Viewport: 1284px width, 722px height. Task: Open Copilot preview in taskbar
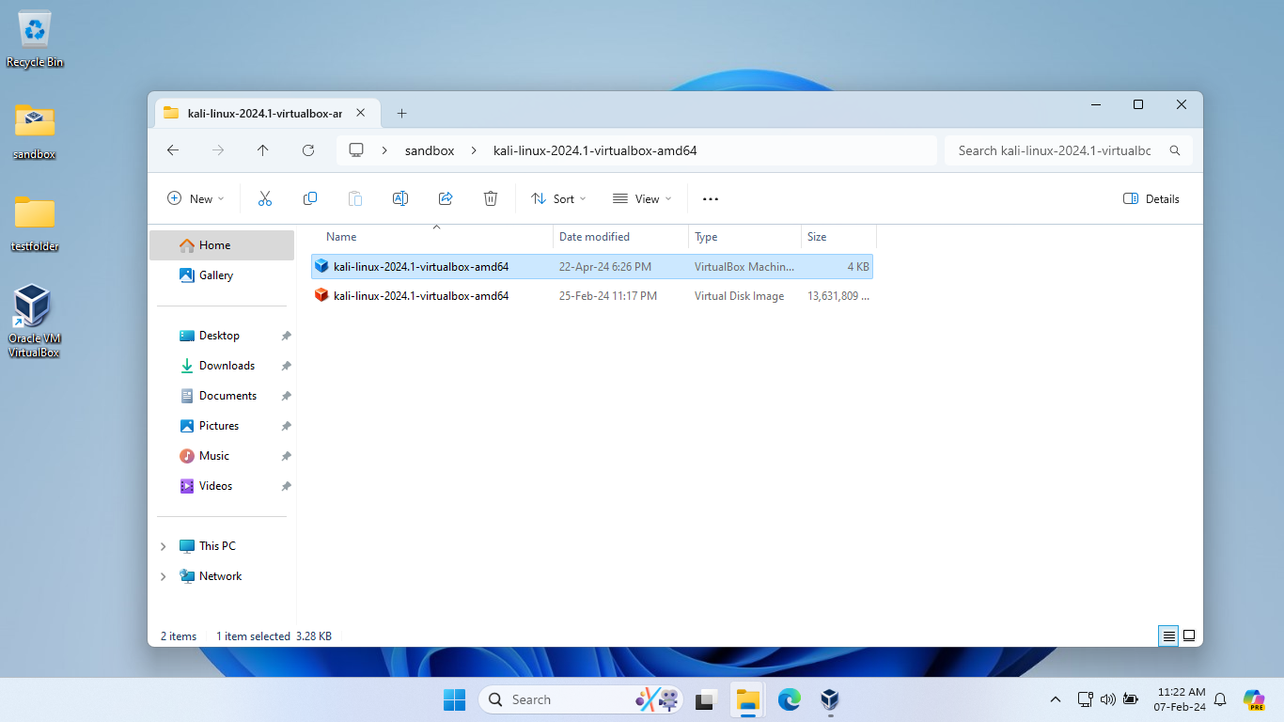tap(1253, 699)
